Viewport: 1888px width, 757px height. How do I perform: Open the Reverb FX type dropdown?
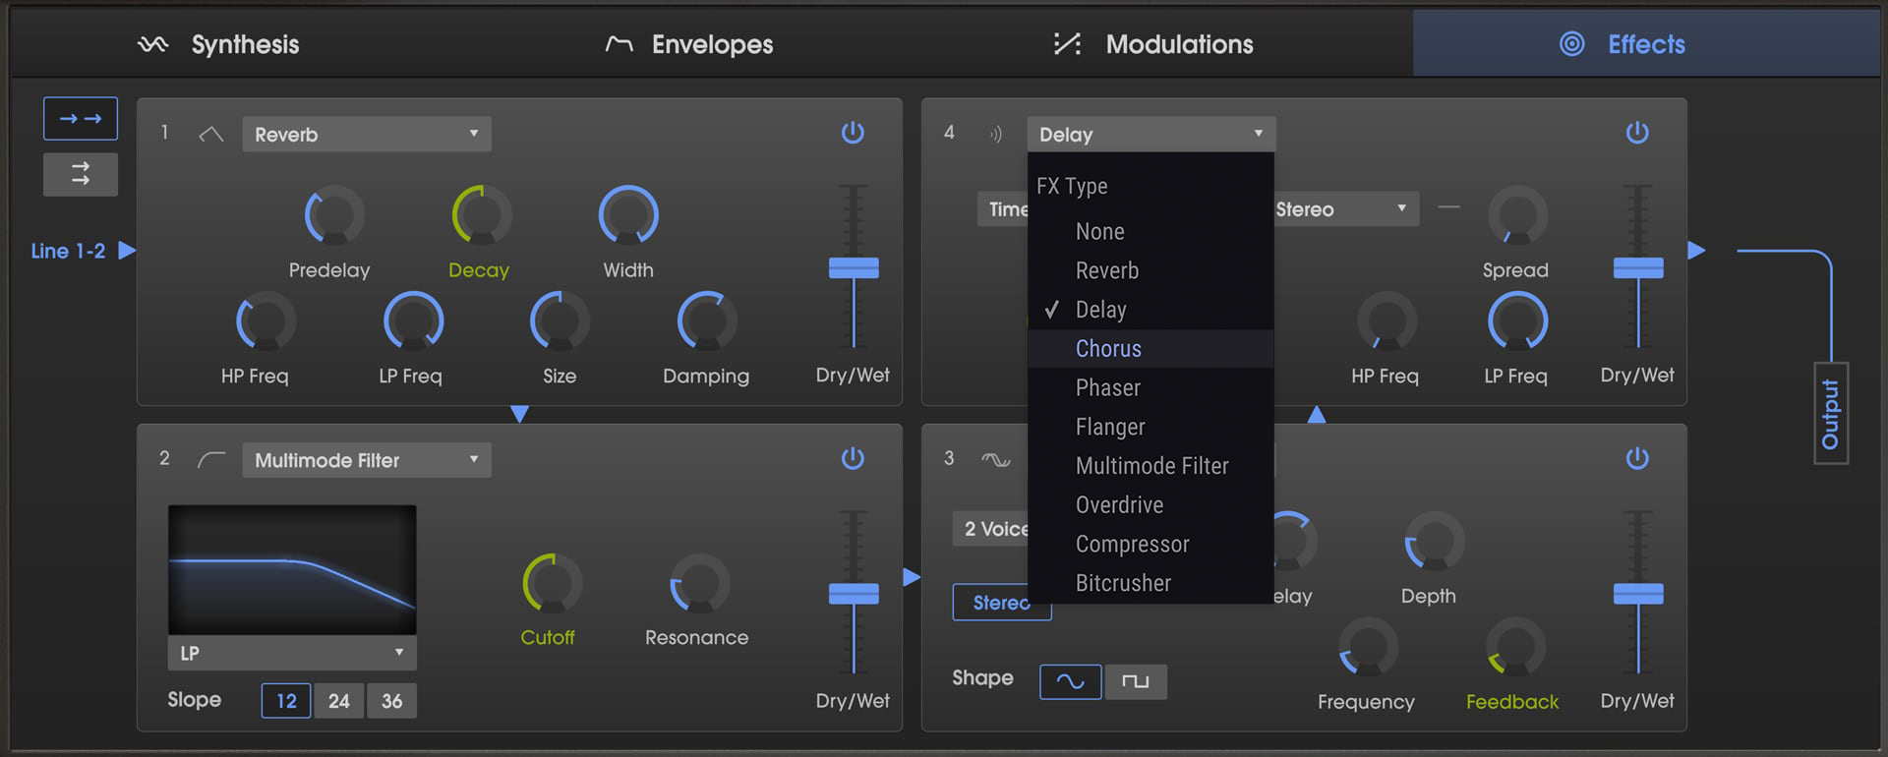[366, 135]
